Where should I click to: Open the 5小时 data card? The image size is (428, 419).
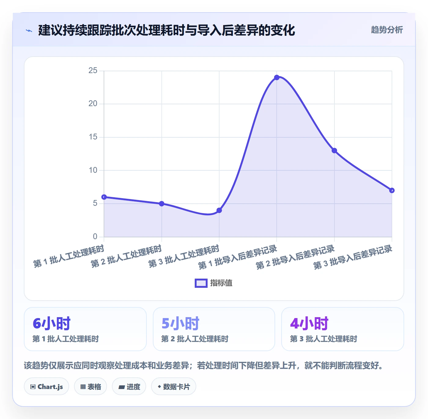tap(214, 329)
